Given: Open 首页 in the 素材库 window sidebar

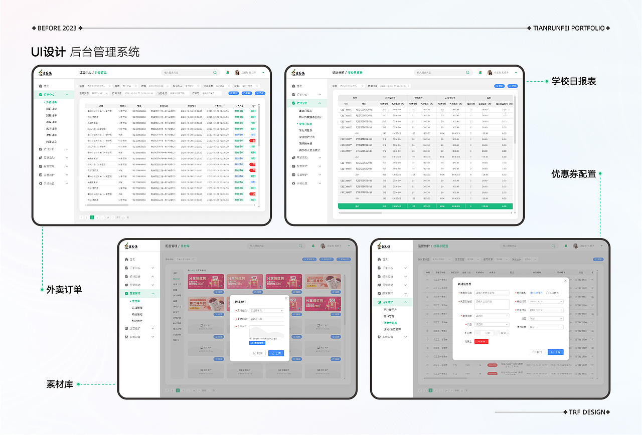Looking at the screenshot, I should click(132, 260).
